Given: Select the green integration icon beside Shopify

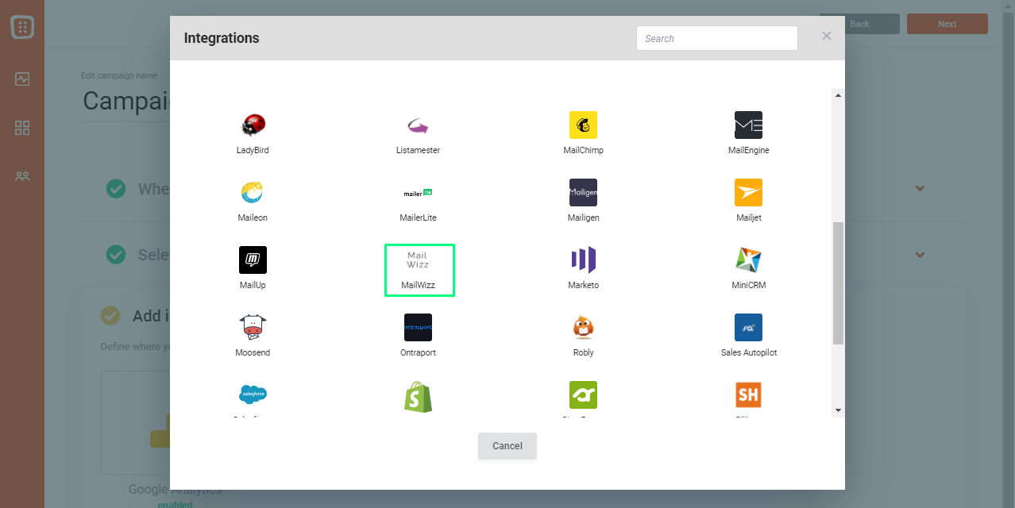Looking at the screenshot, I should 583,394.
